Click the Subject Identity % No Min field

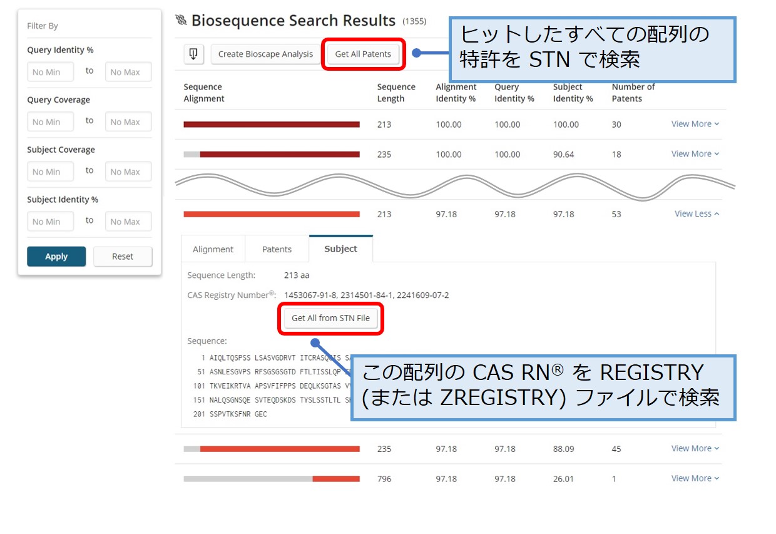tap(50, 222)
